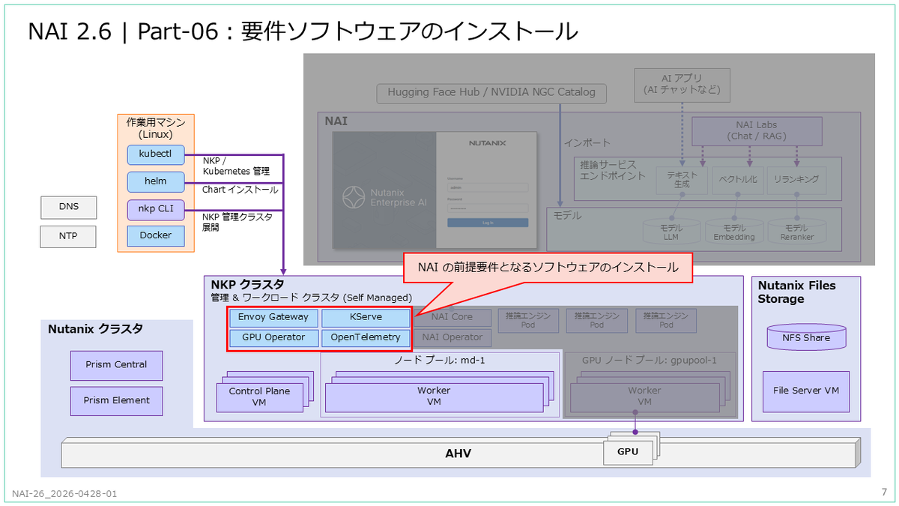Click the モデル LLM cylinder
Image resolution: width=899 pixels, height=506 pixels.
671,232
